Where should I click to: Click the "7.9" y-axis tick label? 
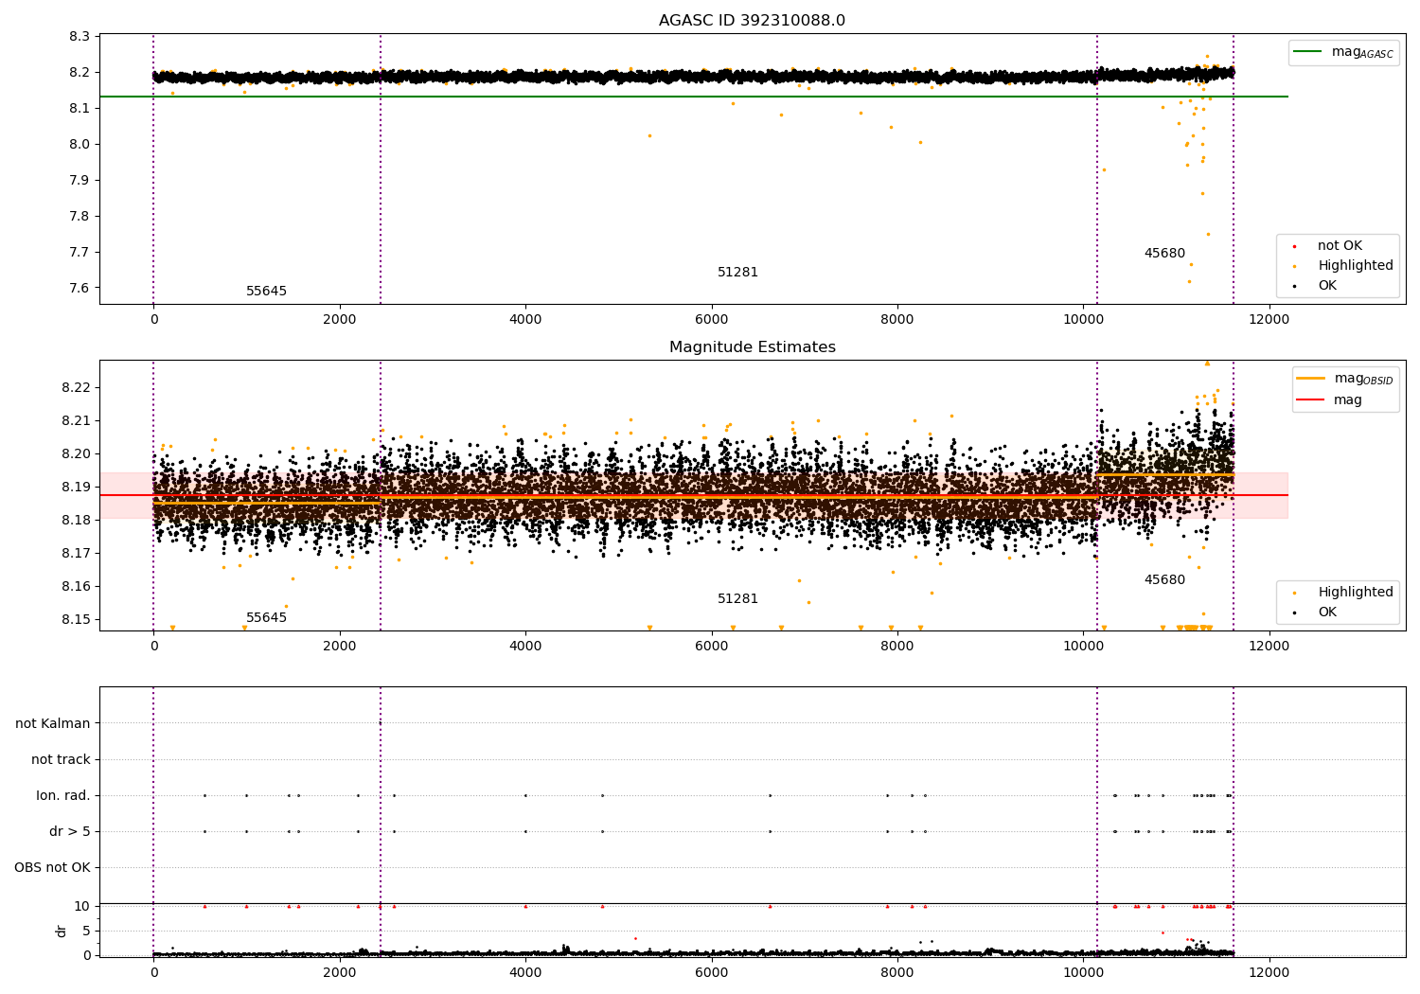point(80,181)
